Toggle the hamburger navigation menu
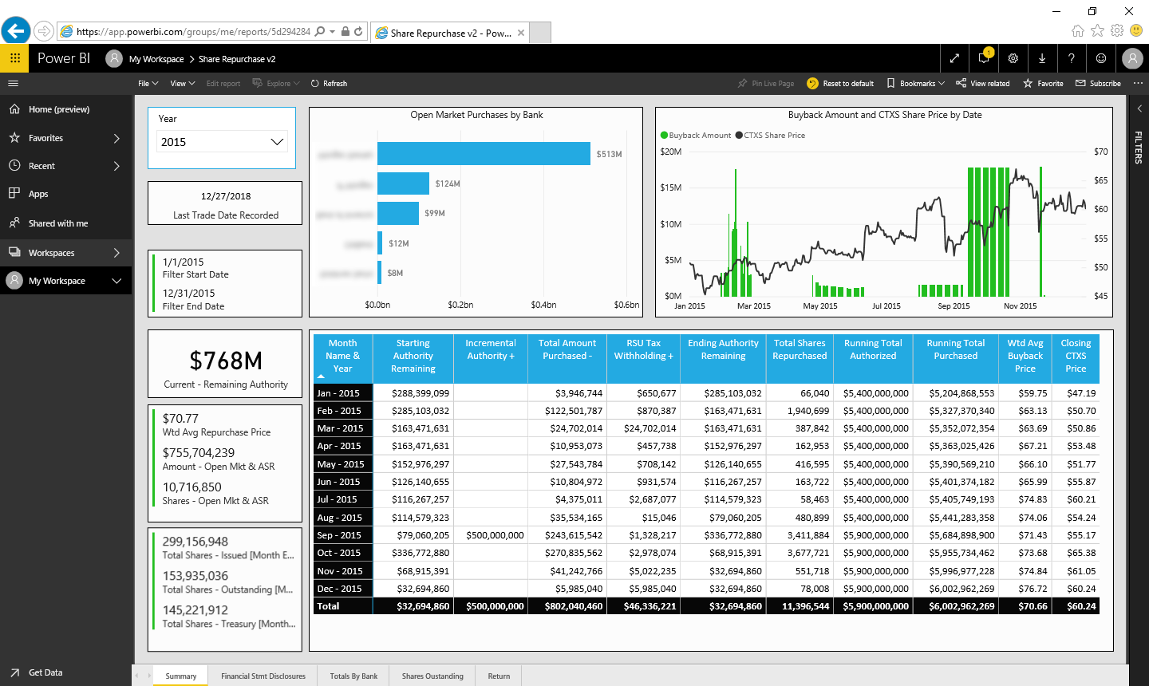The width and height of the screenshot is (1149, 686). click(x=13, y=83)
